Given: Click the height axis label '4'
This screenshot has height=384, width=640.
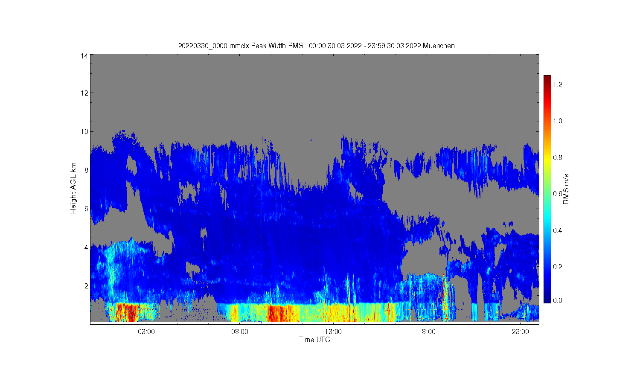Looking at the screenshot, I should click(x=87, y=247).
